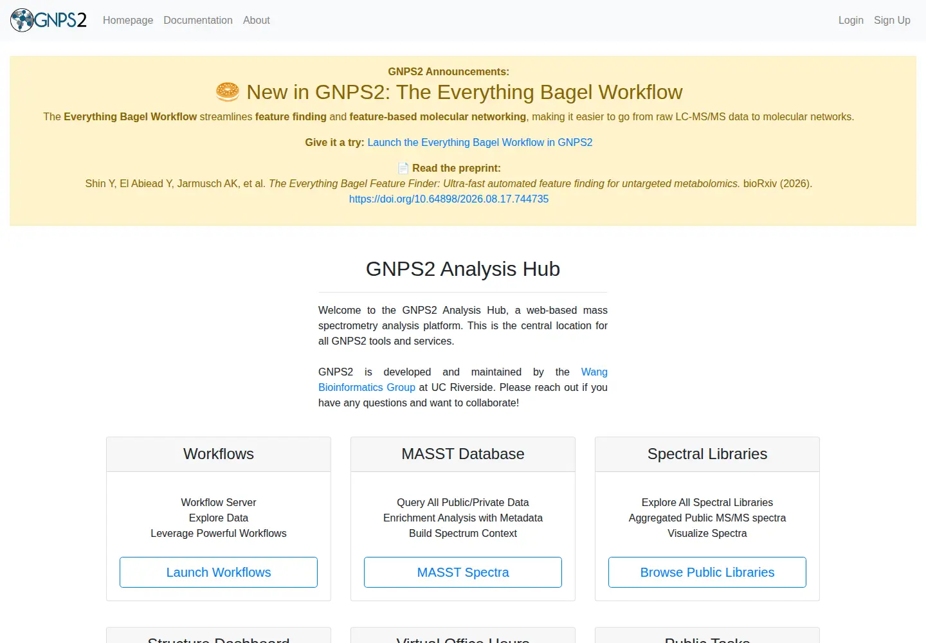Click 'Aggregated Public MS/MS spectra' text
926x643 pixels.
[x=707, y=518]
